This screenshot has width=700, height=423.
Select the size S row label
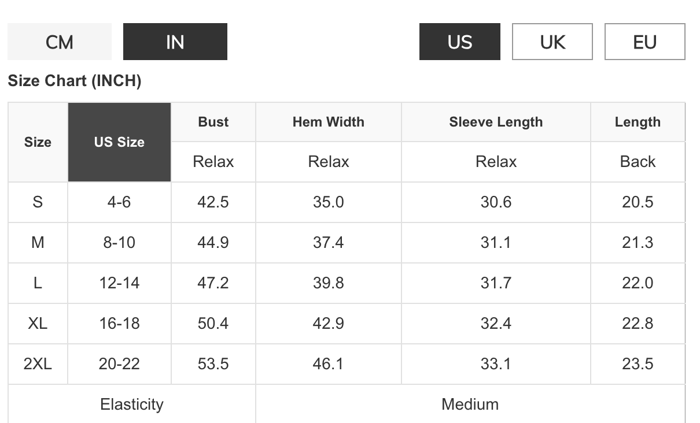(x=38, y=202)
